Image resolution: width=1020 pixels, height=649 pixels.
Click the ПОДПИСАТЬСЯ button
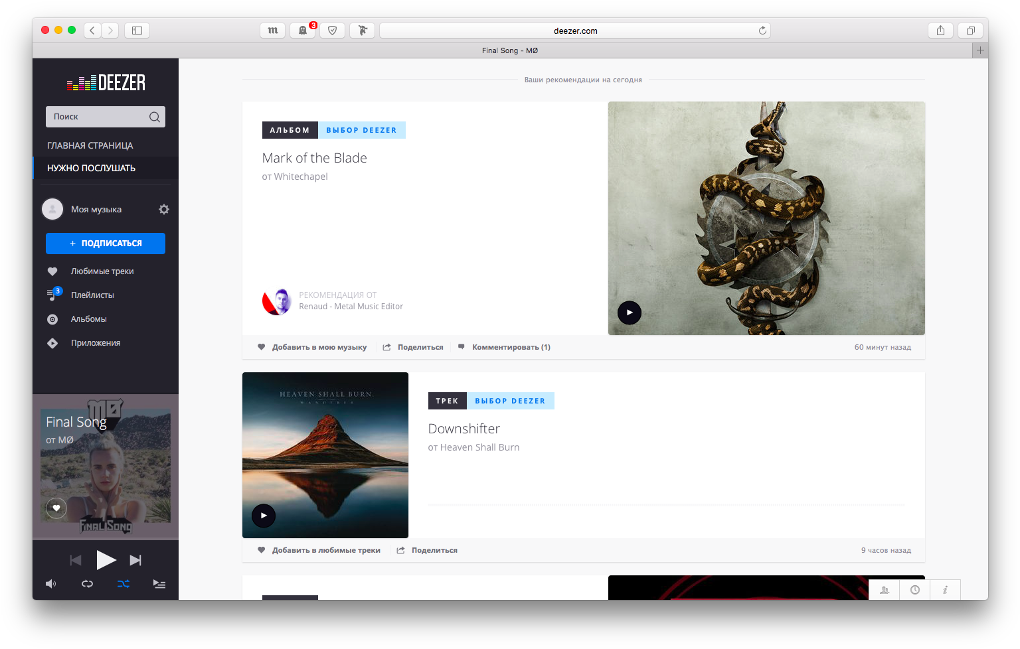(x=106, y=244)
